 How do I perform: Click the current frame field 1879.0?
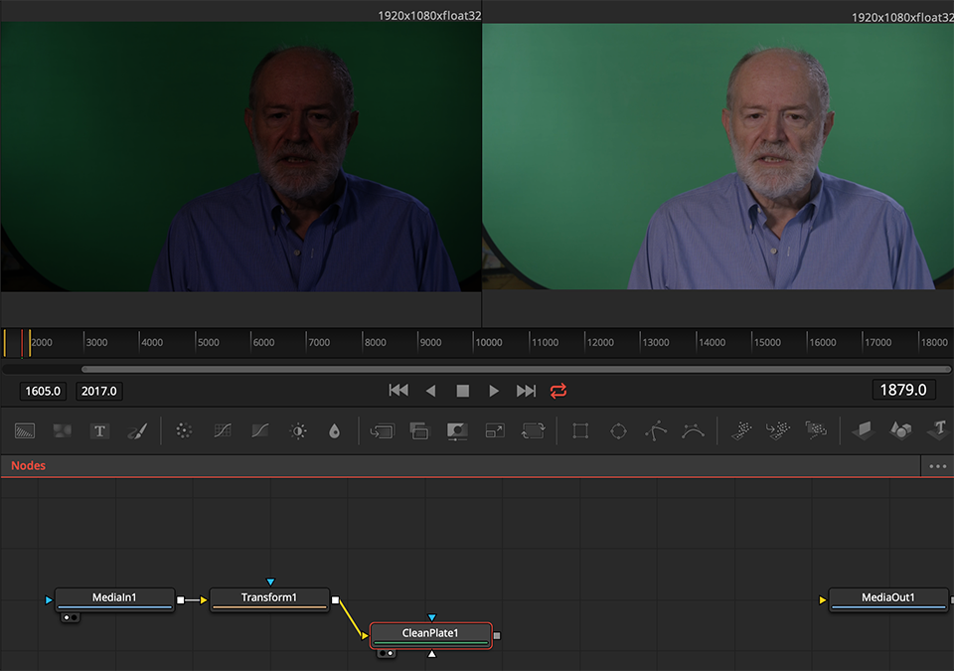(x=903, y=390)
